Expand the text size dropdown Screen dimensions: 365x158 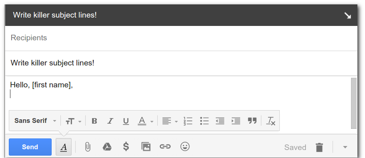[x=74, y=121]
